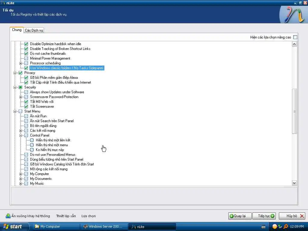Select the Hiển thị như một liên kết radio
The image size is (308, 231).
[x=32, y=140]
